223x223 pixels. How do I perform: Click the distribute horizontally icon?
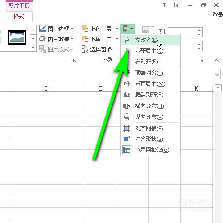click(127, 106)
